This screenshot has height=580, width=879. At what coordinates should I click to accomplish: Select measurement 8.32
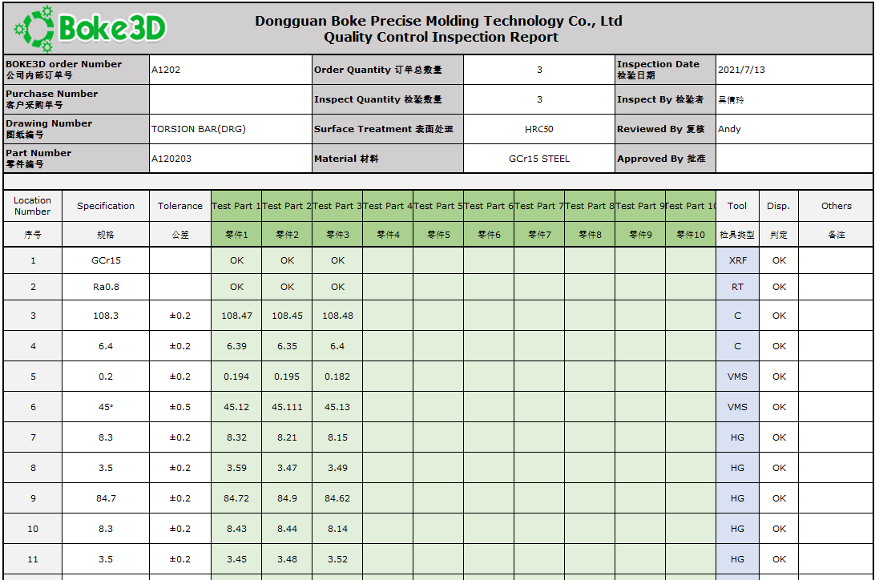236,437
